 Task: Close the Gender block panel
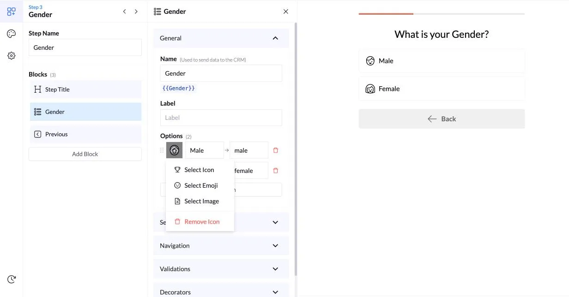(x=285, y=12)
